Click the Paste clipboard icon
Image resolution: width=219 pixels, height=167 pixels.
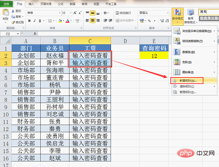(x=6, y=13)
